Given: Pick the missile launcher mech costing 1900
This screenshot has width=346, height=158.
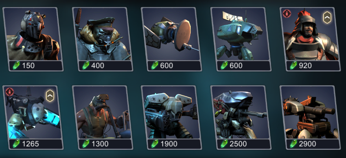Looking at the screenshot, I should point(171,117).
